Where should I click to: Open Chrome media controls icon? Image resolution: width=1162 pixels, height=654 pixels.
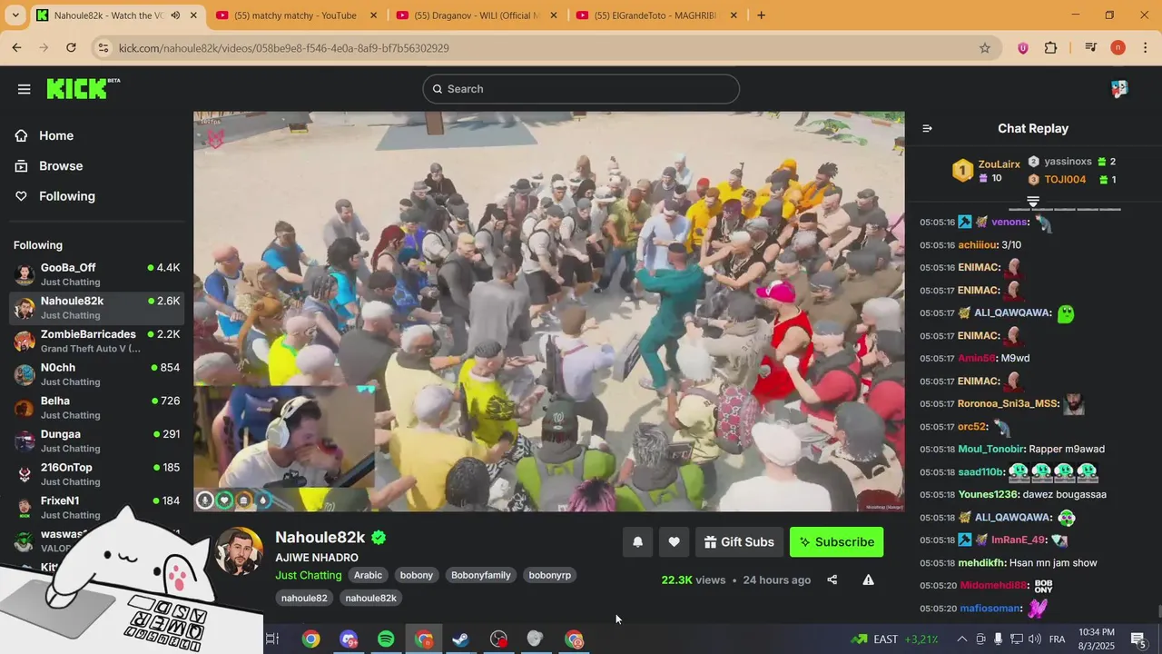(1090, 48)
